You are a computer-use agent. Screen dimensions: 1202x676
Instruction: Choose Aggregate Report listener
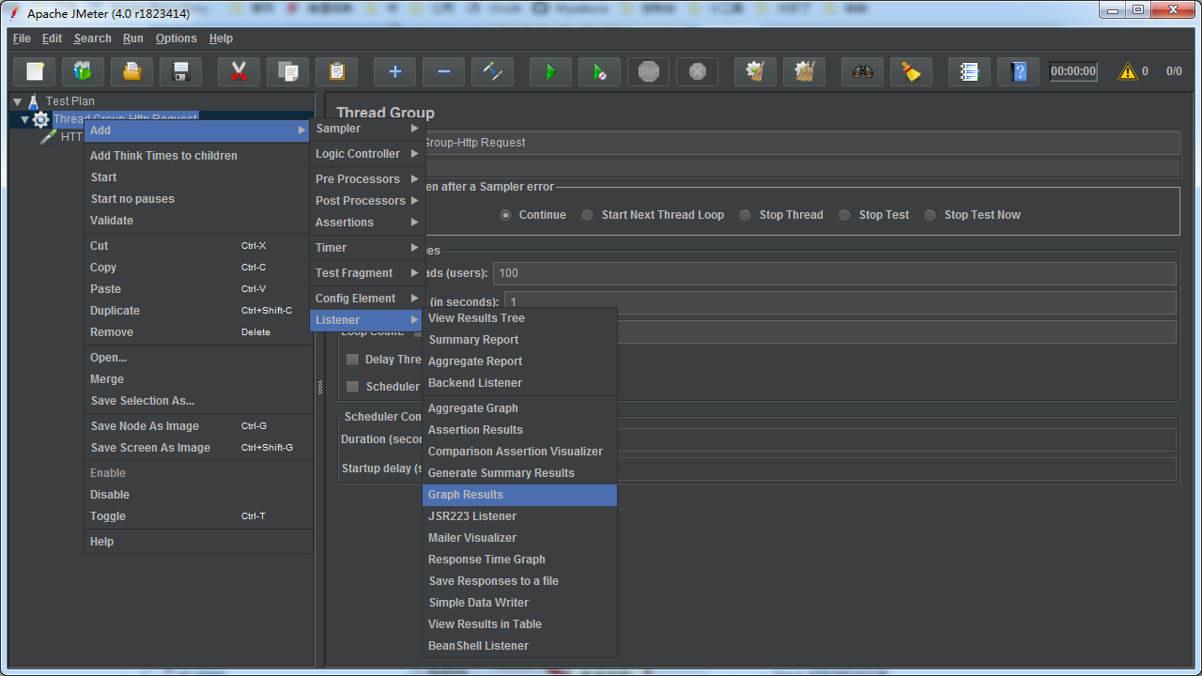coord(519,361)
